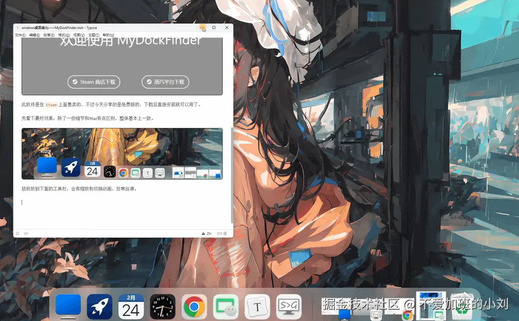
Task: Open the Typora T icon in dock
Action: click(x=257, y=307)
